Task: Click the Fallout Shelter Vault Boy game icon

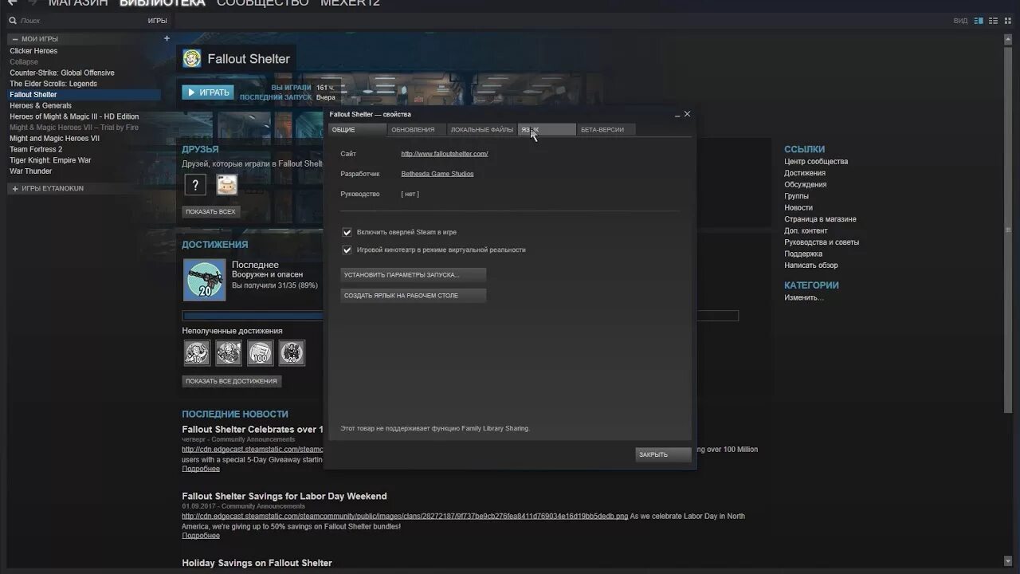Action: tap(192, 58)
